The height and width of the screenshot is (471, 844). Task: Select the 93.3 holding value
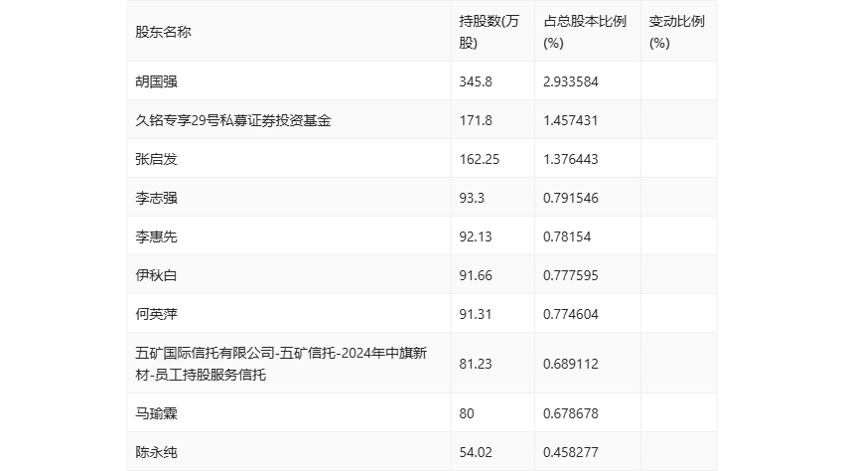472,198
